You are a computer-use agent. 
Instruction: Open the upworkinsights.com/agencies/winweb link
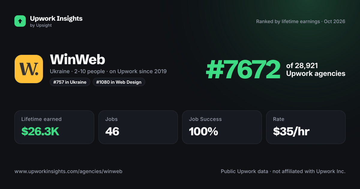68,171
